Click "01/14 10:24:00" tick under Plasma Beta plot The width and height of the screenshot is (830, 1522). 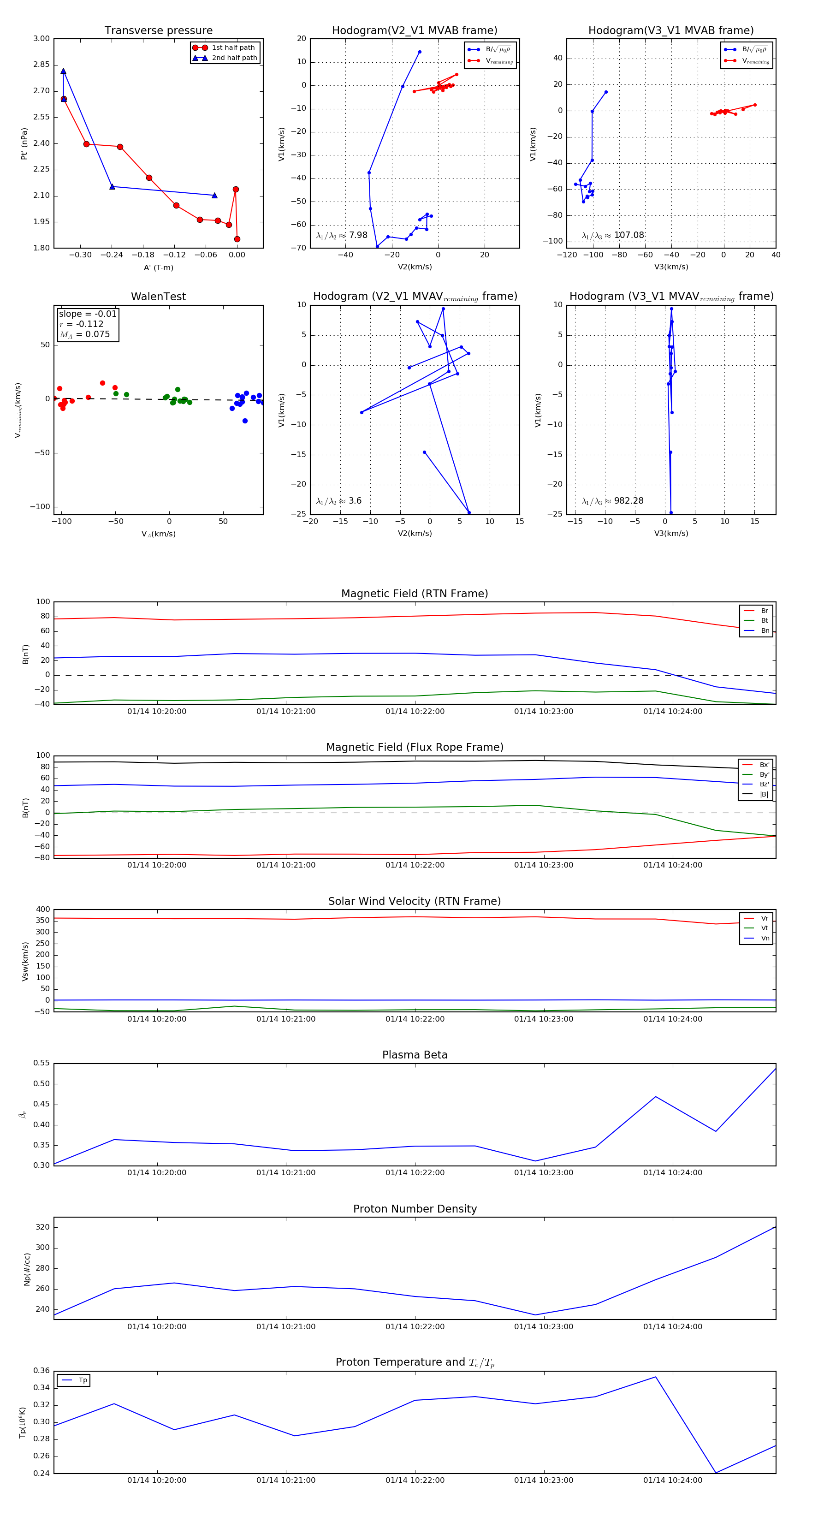point(673,1173)
